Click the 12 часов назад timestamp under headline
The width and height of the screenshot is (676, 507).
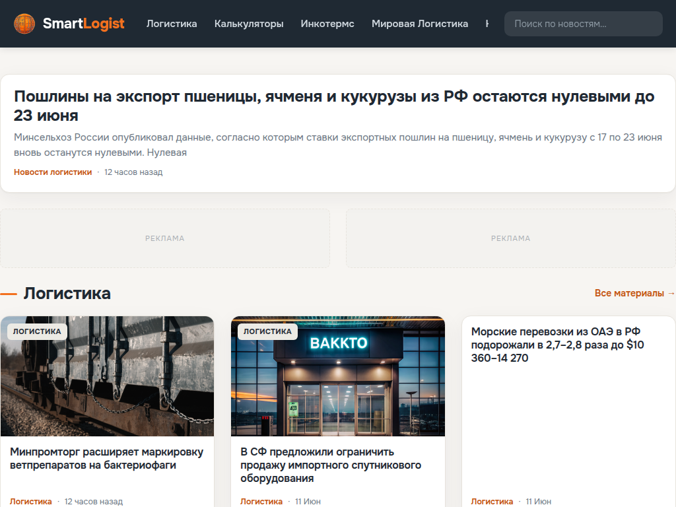[133, 172]
